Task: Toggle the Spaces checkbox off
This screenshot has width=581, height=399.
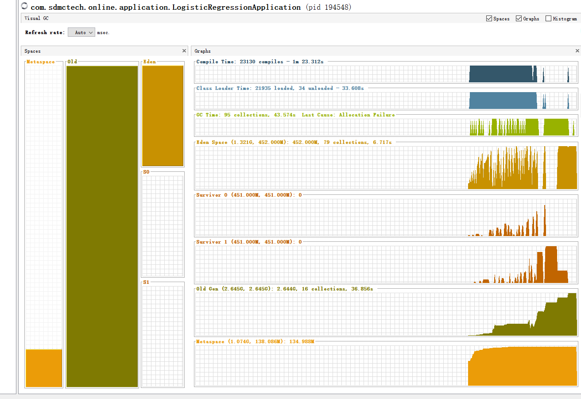Action: (489, 18)
